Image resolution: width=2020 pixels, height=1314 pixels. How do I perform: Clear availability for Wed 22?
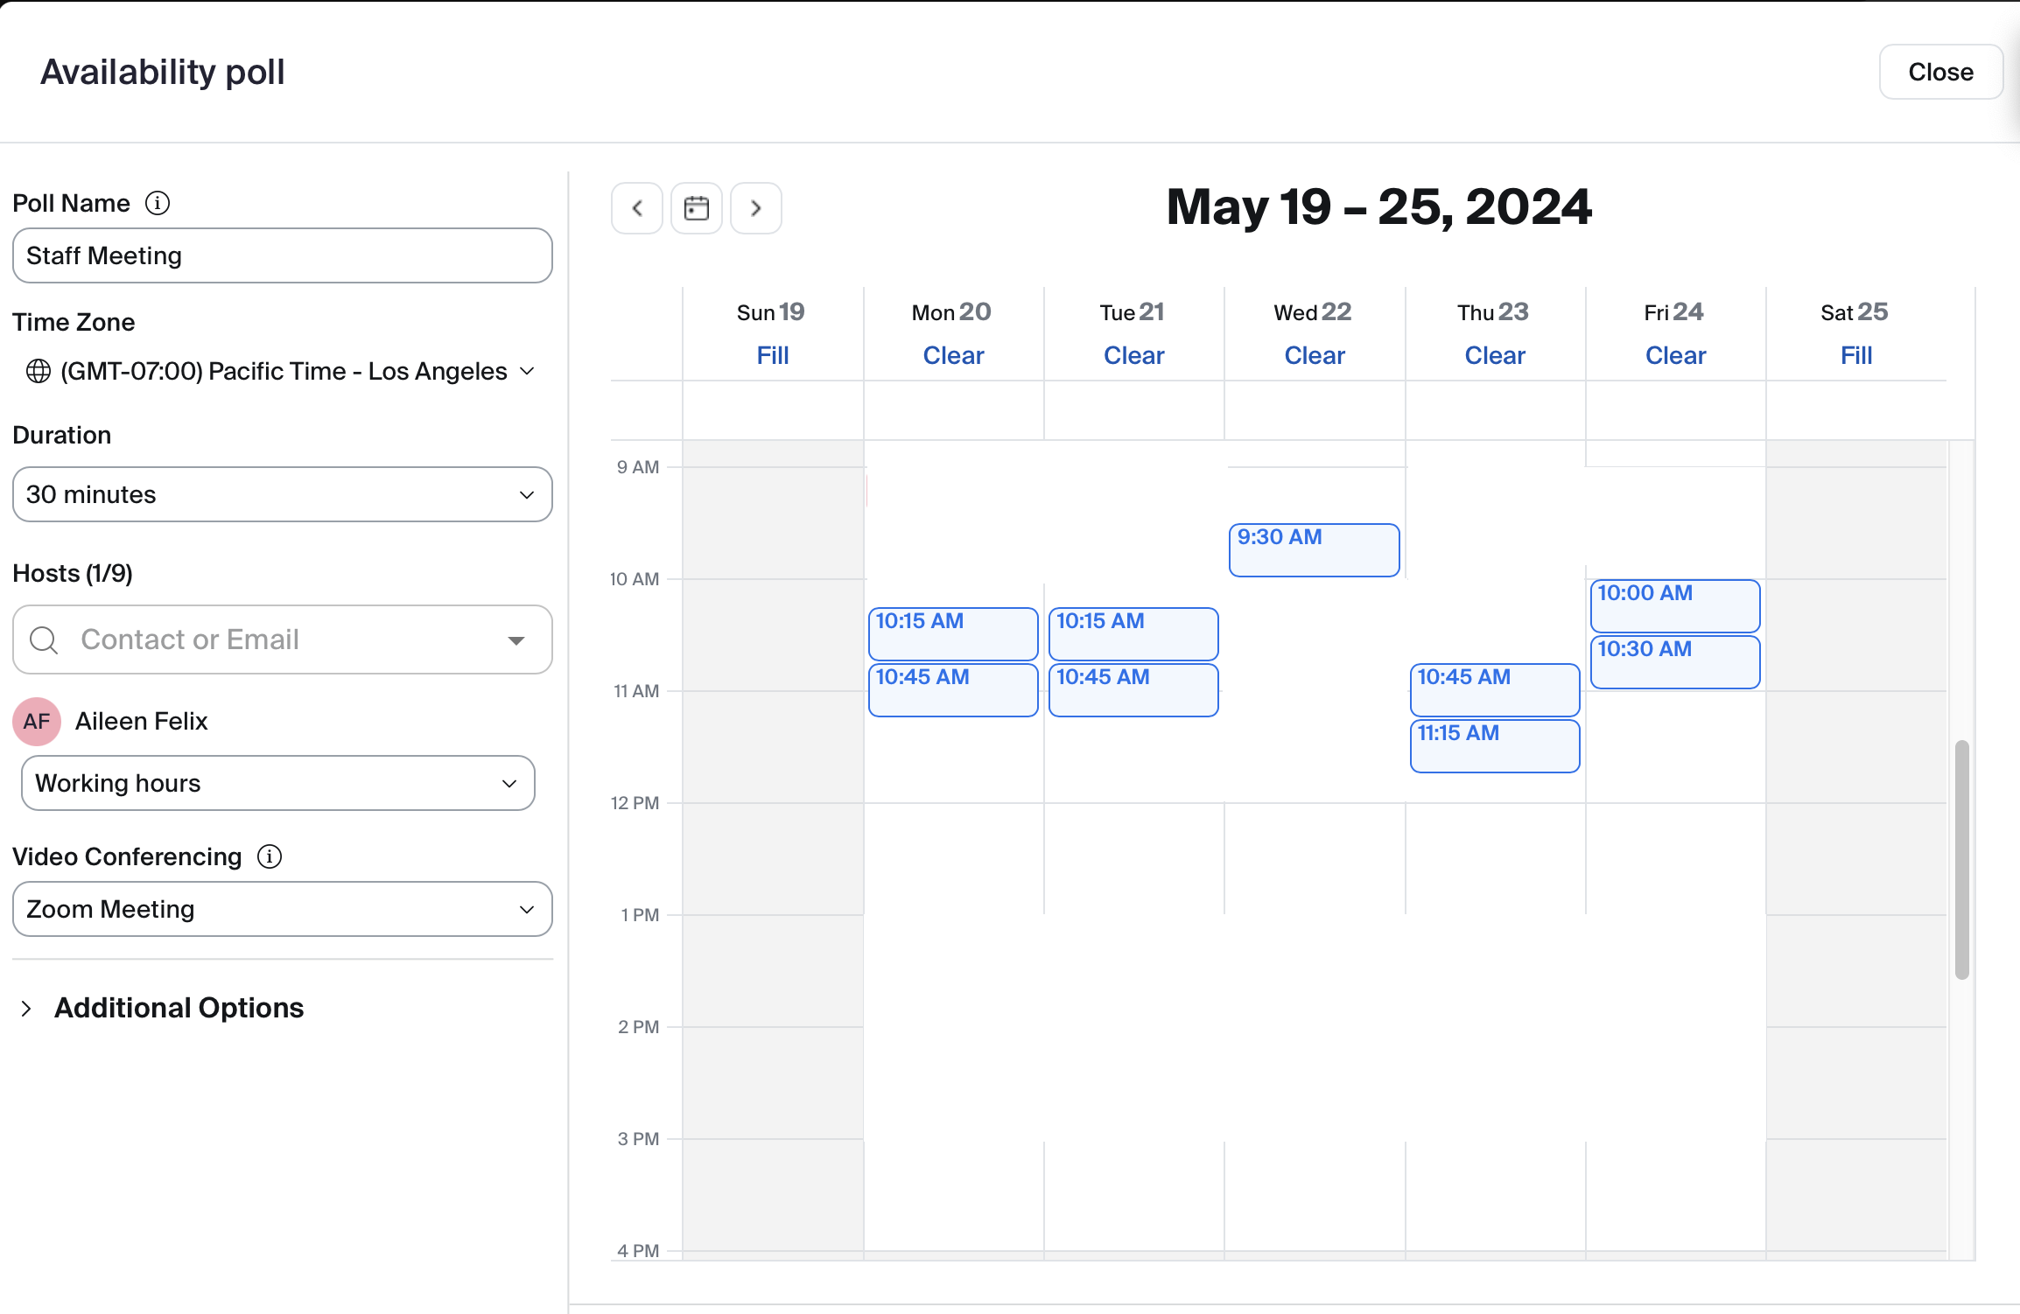(x=1314, y=355)
